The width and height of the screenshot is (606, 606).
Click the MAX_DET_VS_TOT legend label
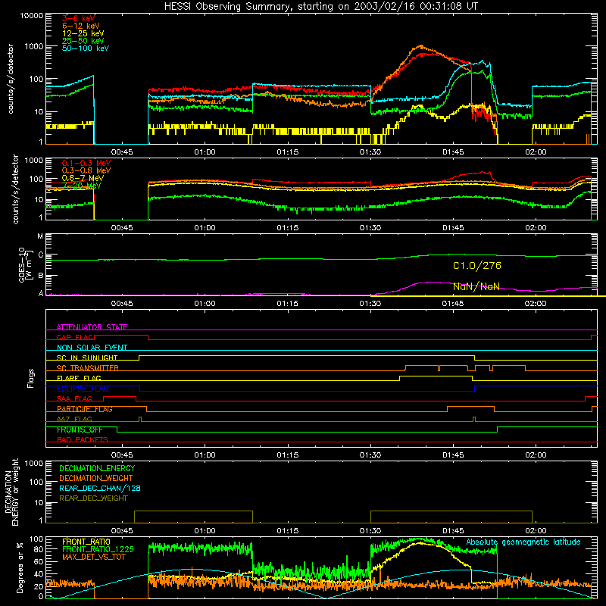(x=94, y=557)
